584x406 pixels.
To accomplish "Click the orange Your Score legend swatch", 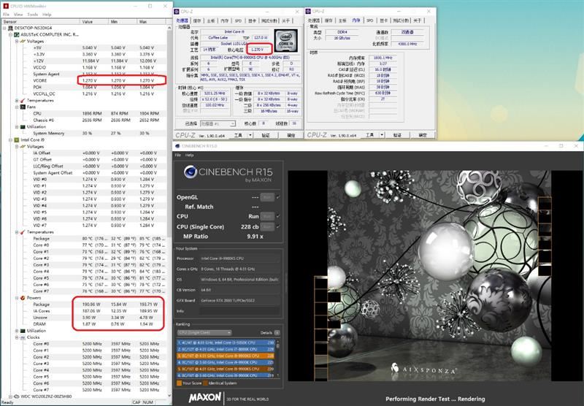I will tap(179, 383).
